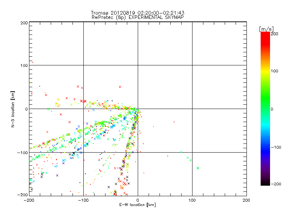Click the '[m/s]' colorbar unit label

pos(266,29)
